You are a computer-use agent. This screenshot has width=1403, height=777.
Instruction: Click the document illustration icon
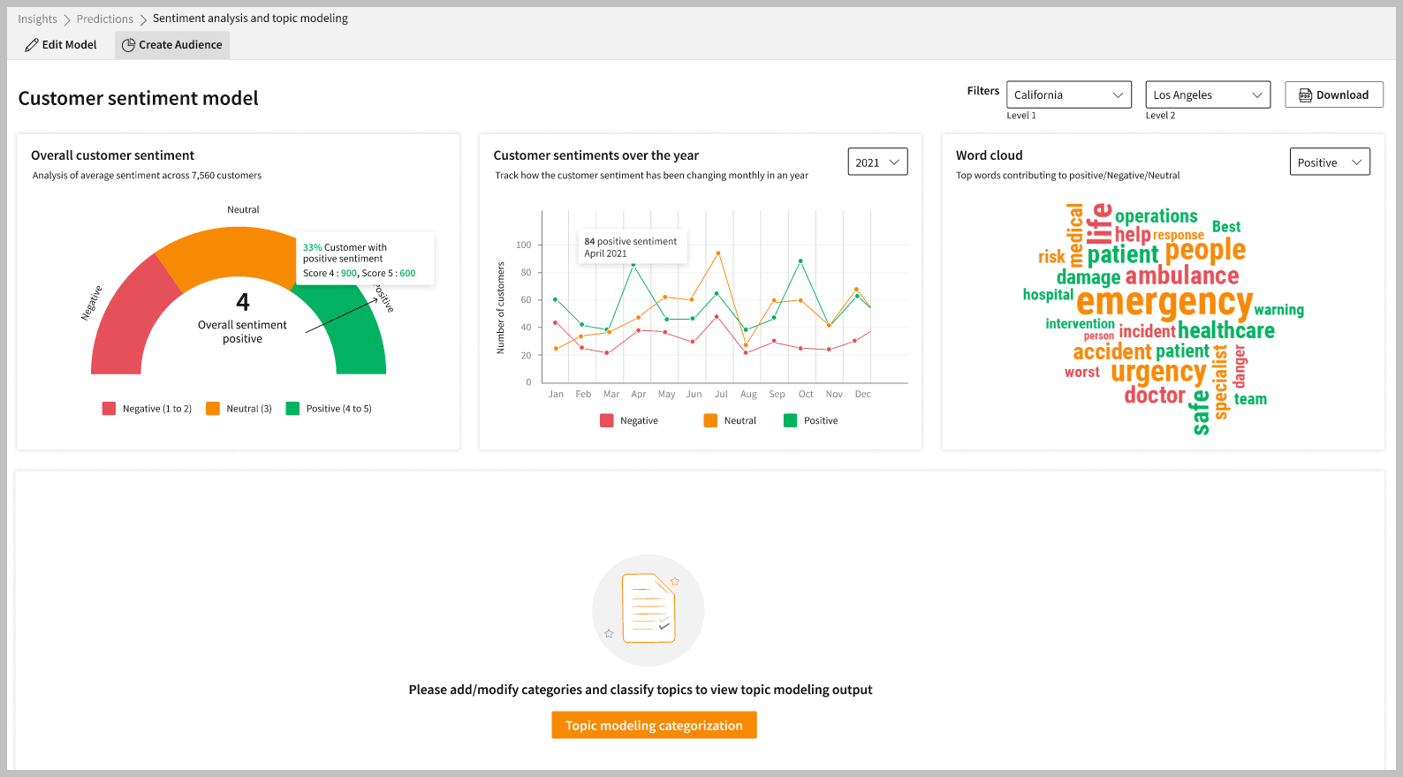pyautogui.click(x=648, y=609)
